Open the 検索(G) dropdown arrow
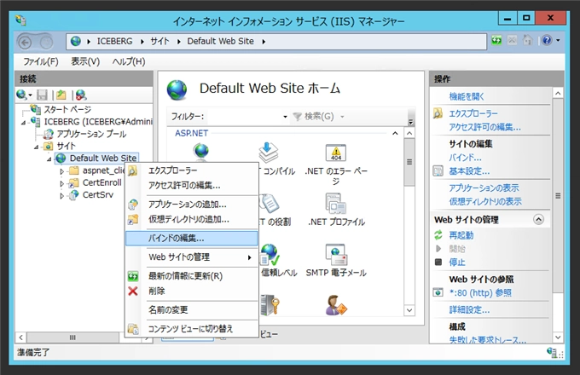Viewport: 580px width, 375px height. point(342,117)
